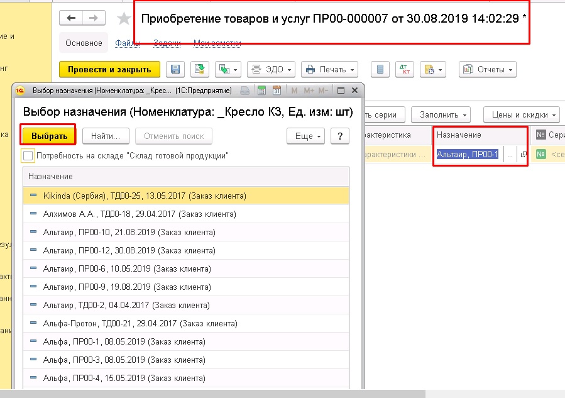Maximize the Выбор назначения dialog
565x398 pixels.
[x=341, y=91]
